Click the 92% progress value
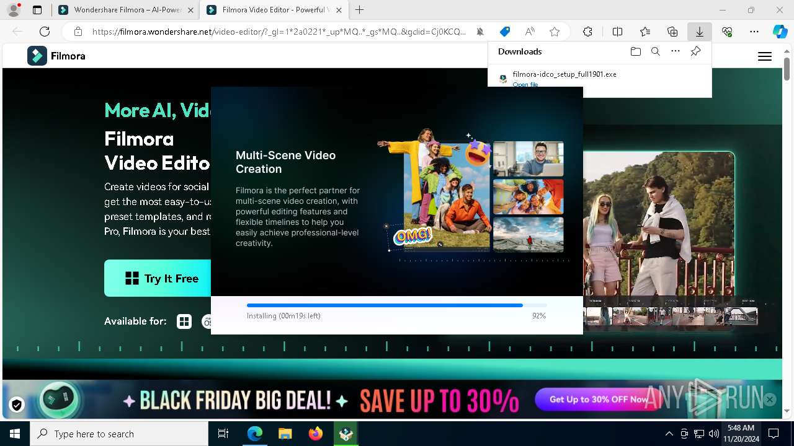 539,316
